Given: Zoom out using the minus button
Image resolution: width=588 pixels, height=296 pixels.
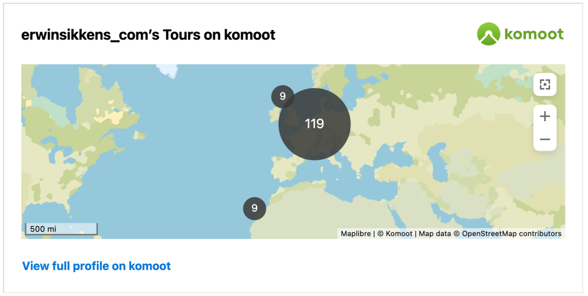Looking at the screenshot, I should (545, 139).
